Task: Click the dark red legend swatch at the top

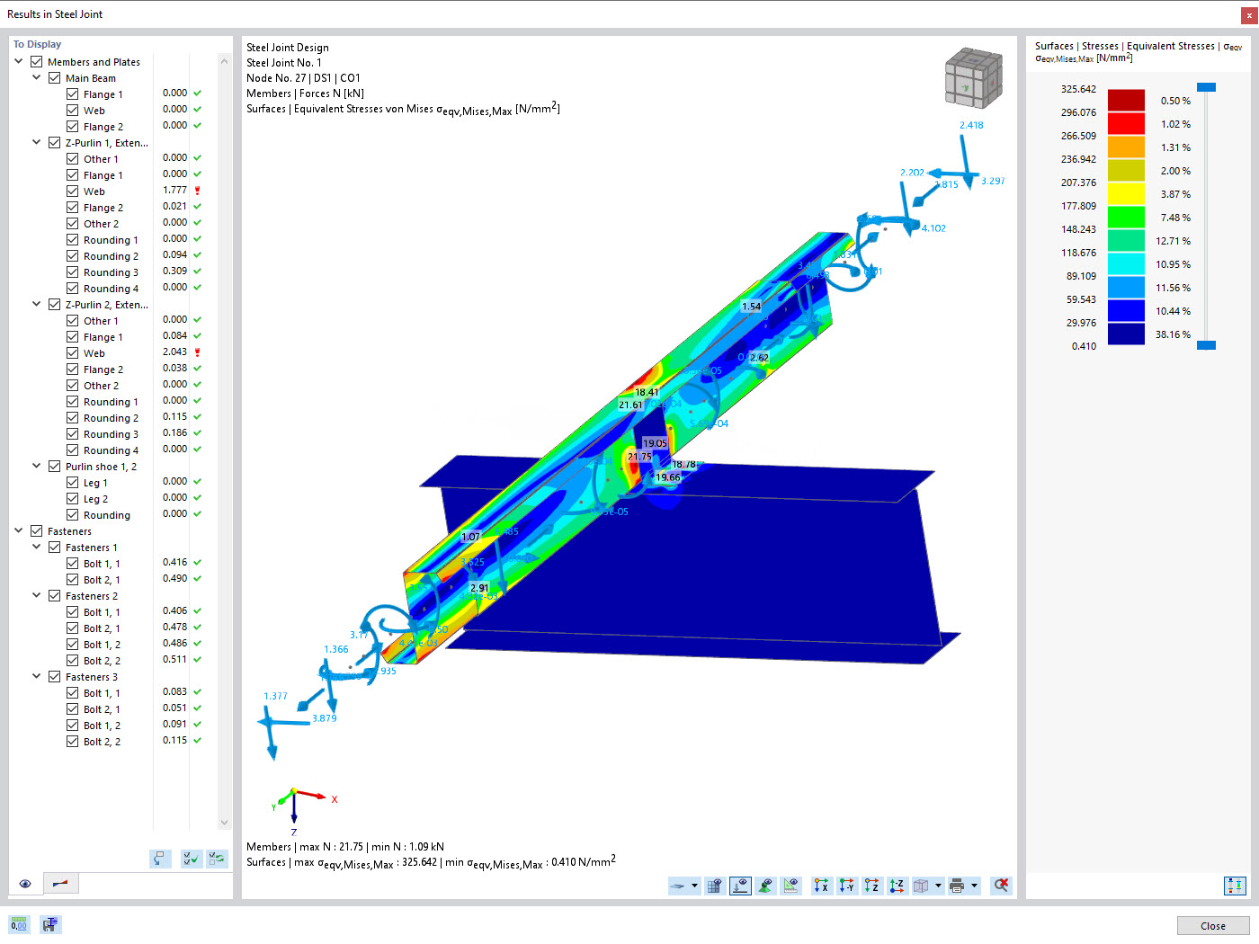Action: [x=1126, y=100]
